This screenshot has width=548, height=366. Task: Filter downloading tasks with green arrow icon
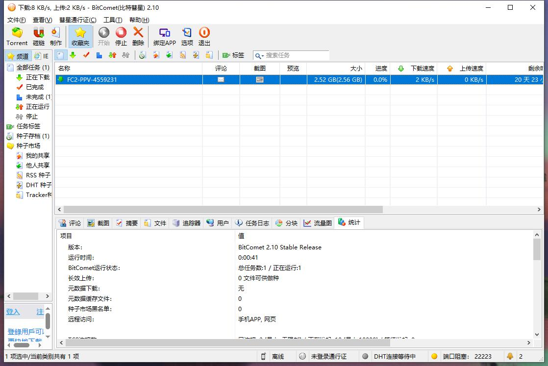73,55
